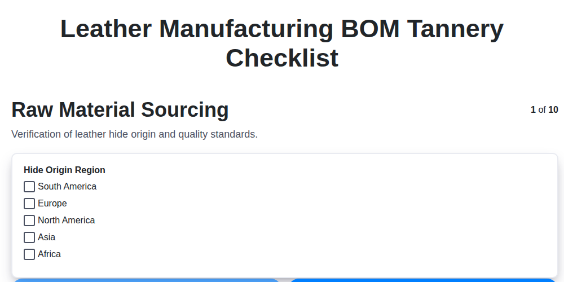Click the 'North America' label text

point(67,221)
